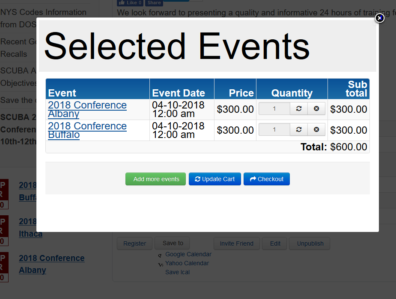The image size is (396, 299).
Task: Click the Buffalo quantity input field
Action: point(274,129)
